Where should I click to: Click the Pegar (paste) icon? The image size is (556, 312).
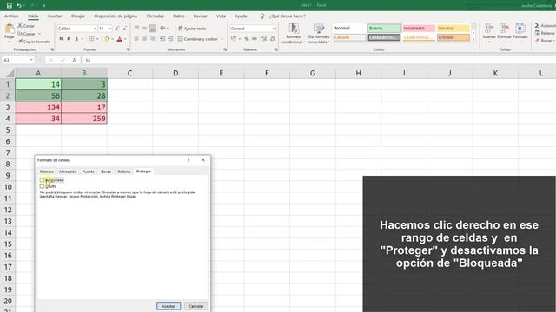(10, 29)
